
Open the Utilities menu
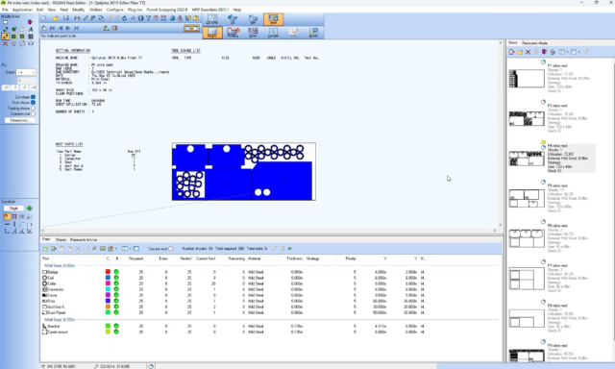click(x=96, y=10)
